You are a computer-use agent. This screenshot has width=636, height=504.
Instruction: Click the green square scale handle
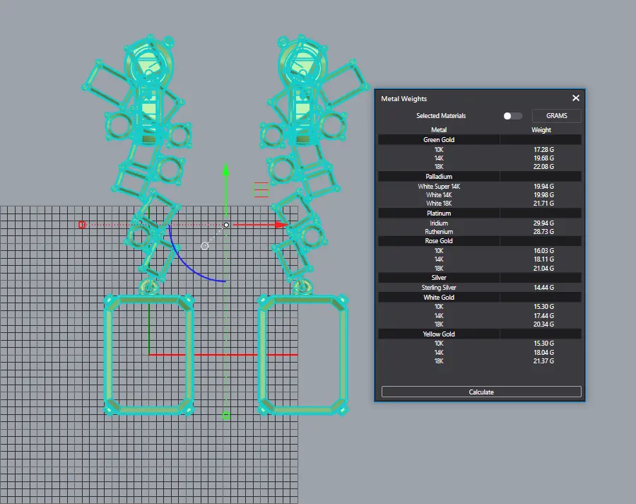(226, 416)
